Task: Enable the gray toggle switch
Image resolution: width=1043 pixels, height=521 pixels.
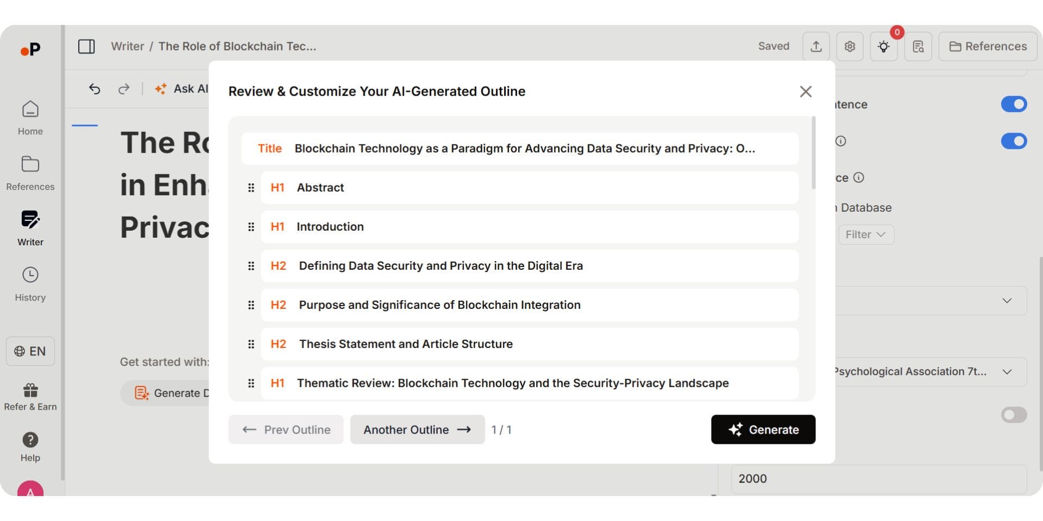Action: [1014, 415]
